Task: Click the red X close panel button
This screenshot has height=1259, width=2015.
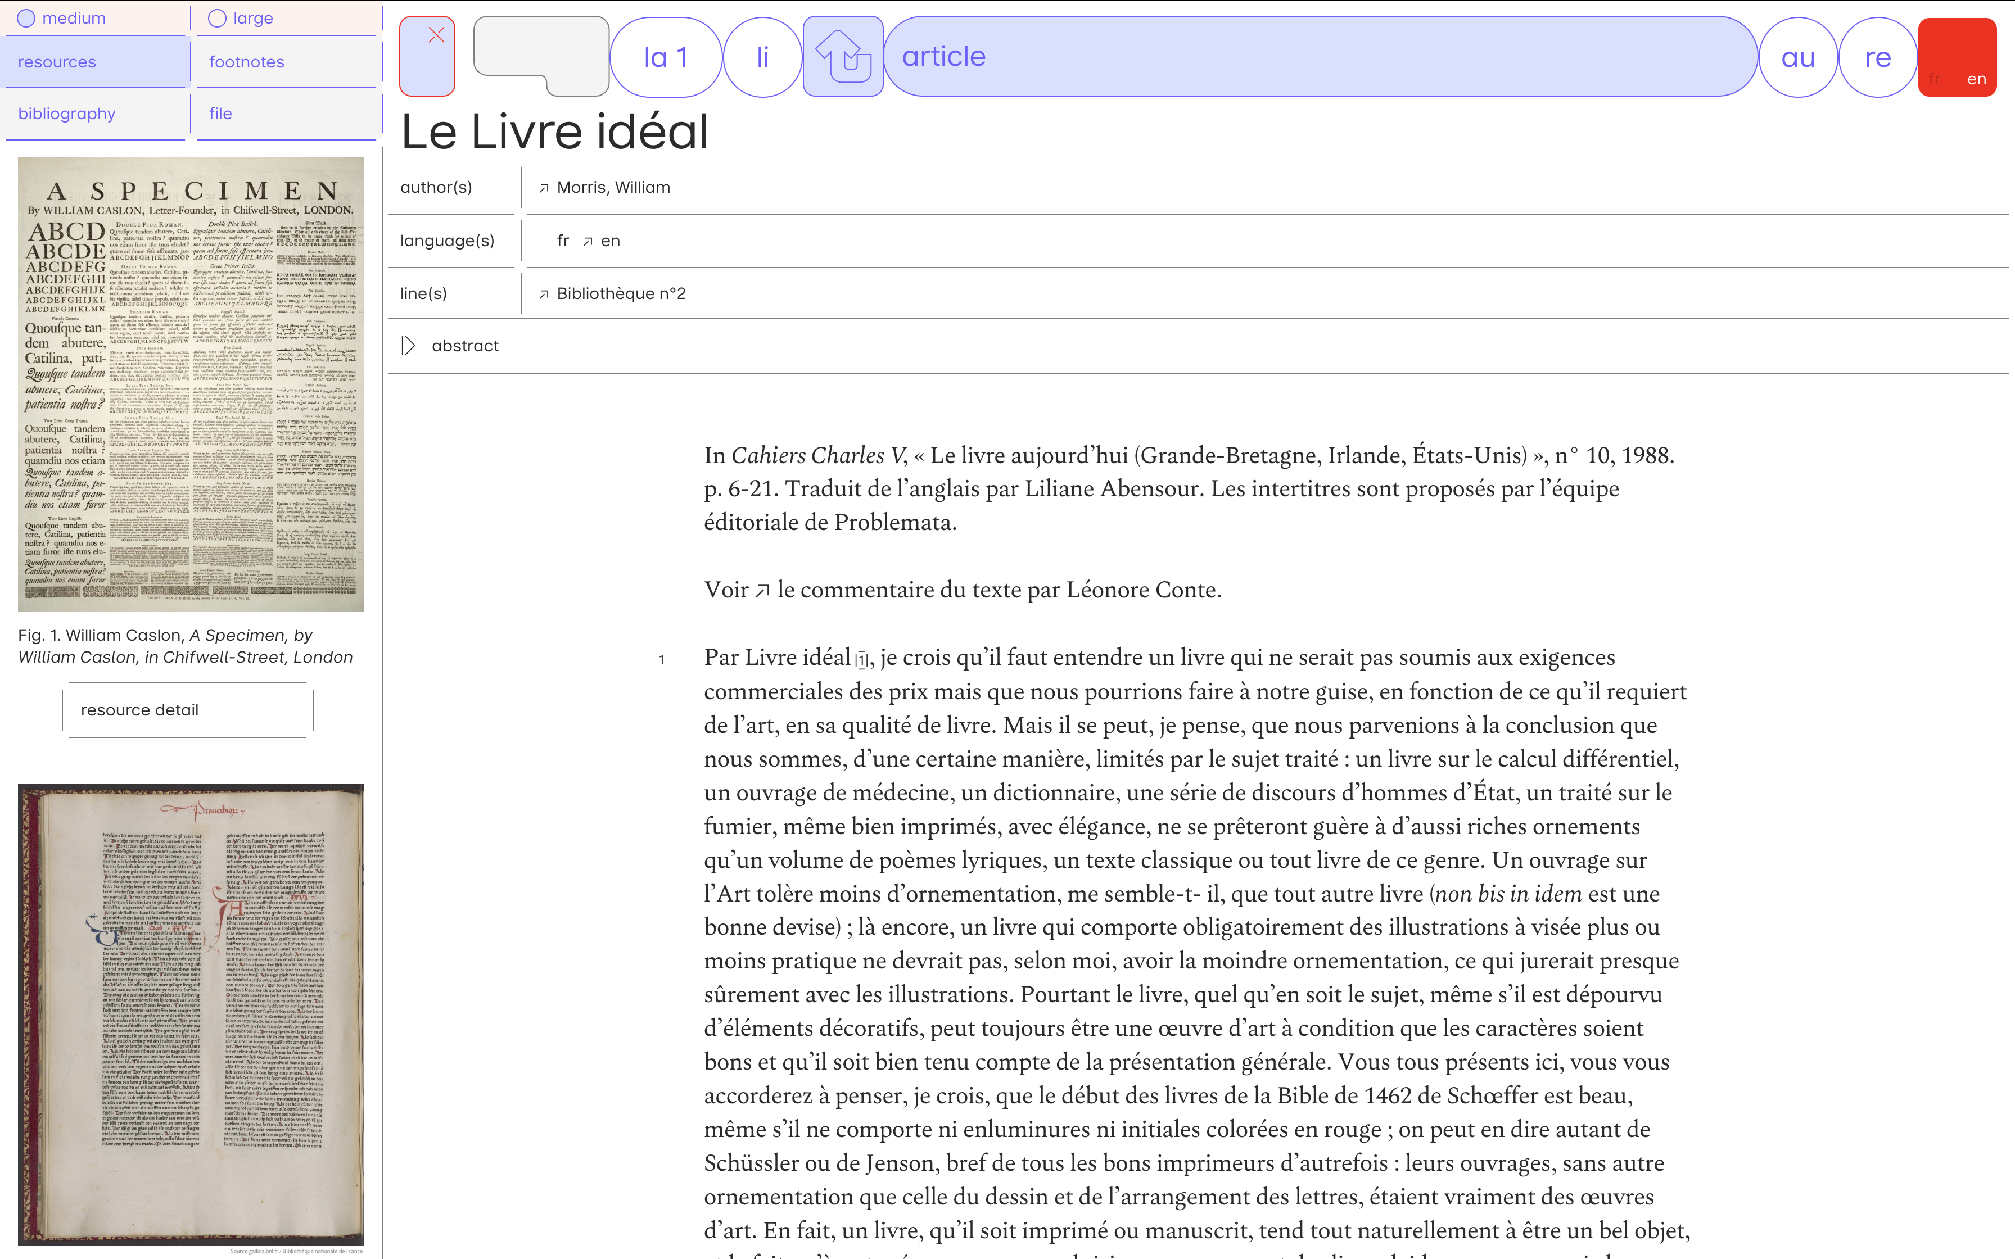Action: point(427,56)
